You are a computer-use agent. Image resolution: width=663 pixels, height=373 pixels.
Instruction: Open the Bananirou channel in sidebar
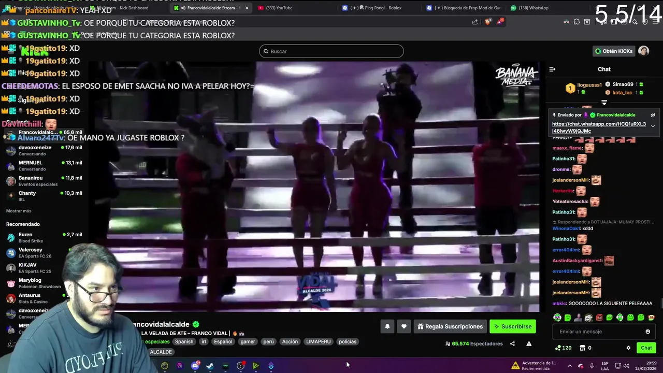click(x=44, y=181)
